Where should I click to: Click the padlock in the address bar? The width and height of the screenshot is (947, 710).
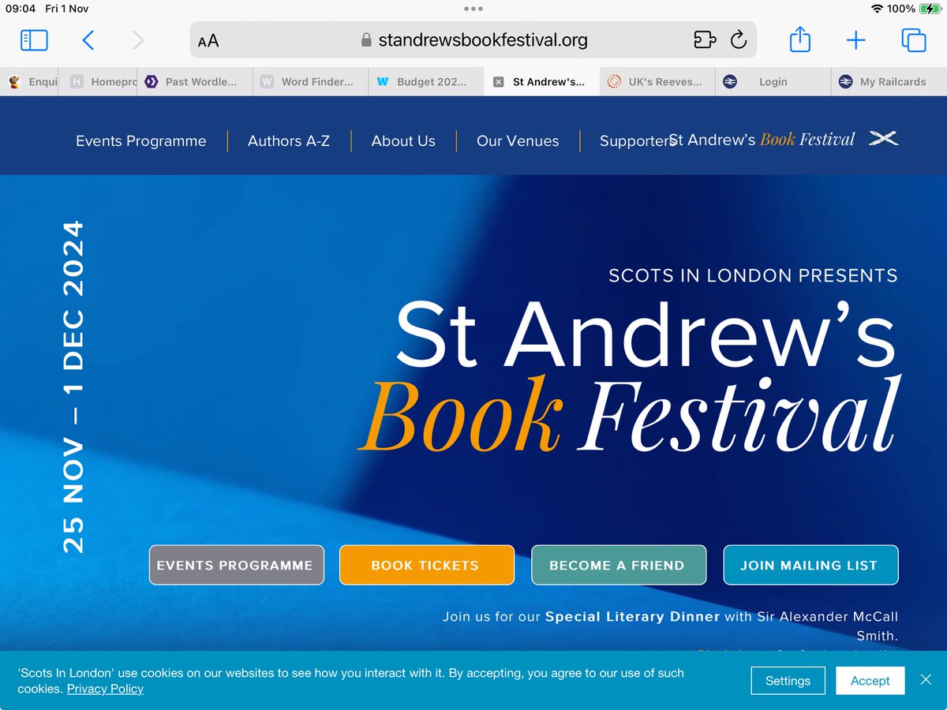tap(366, 40)
